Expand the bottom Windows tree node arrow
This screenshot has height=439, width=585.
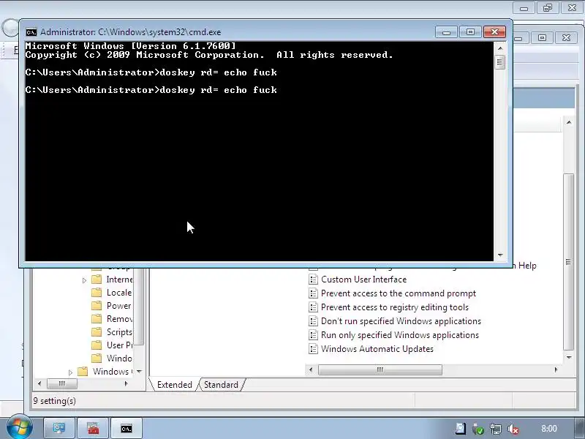(x=70, y=372)
